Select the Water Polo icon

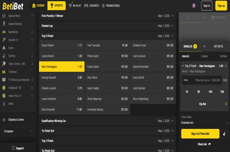(x=4, y=96)
